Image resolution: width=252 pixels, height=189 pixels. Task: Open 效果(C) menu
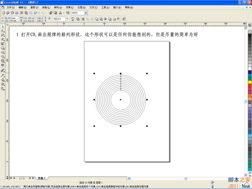(70, 7)
